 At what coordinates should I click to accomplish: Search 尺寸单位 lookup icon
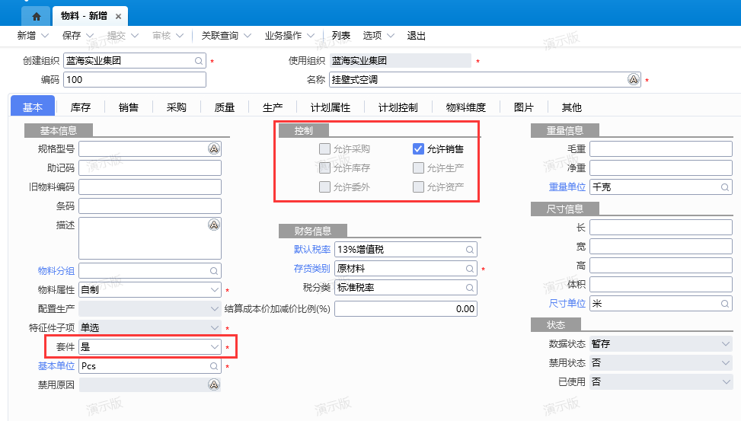coord(725,303)
